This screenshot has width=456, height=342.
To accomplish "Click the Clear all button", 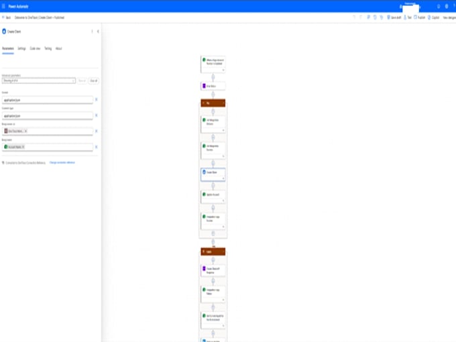I will tap(94, 80).
